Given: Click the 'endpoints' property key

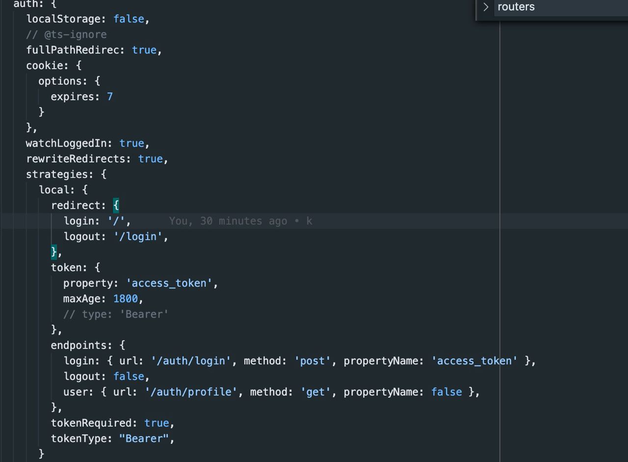Looking at the screenshot, I should (78, 345).
